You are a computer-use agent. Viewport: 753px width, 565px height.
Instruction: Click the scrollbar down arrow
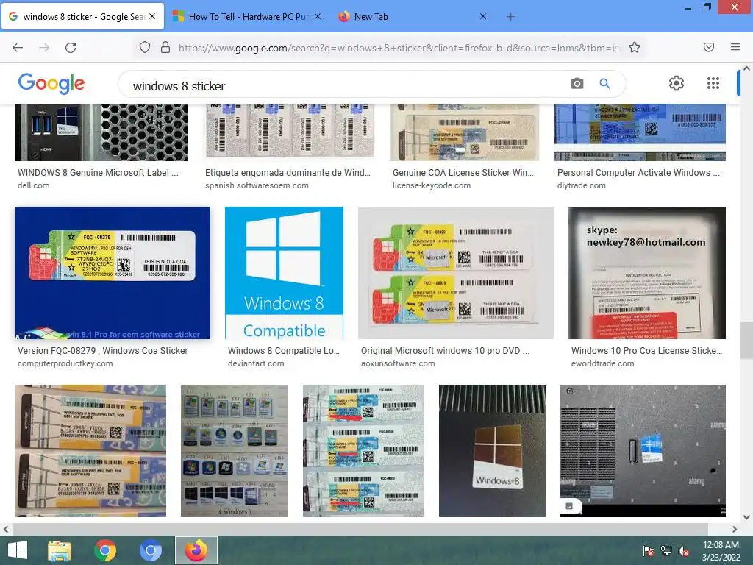746,517
